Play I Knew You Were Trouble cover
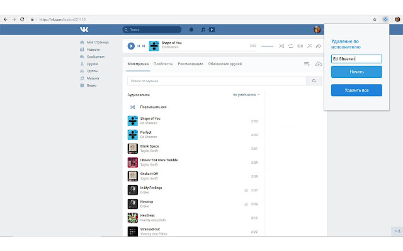 pyautogui.click(x=133, y=163)
